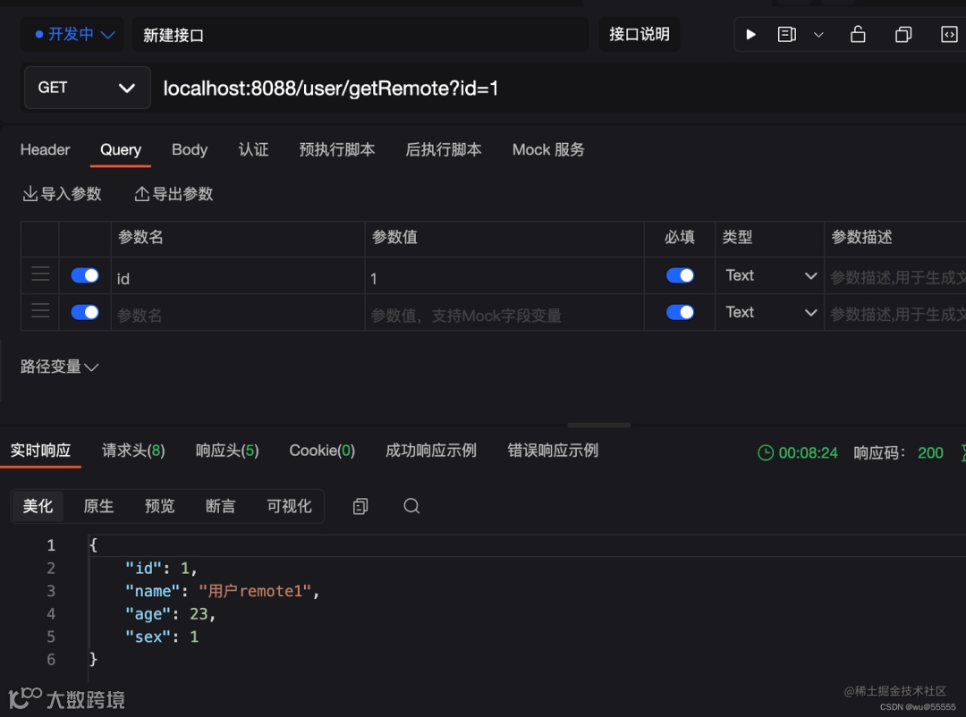Open Text type dropdown in empty row

(770, 312)
